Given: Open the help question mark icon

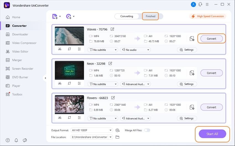Looking at the screenshot, I should 8,140.
